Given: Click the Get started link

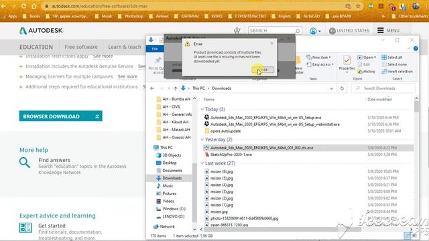Looking at the screenshot, I should click(52, 226).
